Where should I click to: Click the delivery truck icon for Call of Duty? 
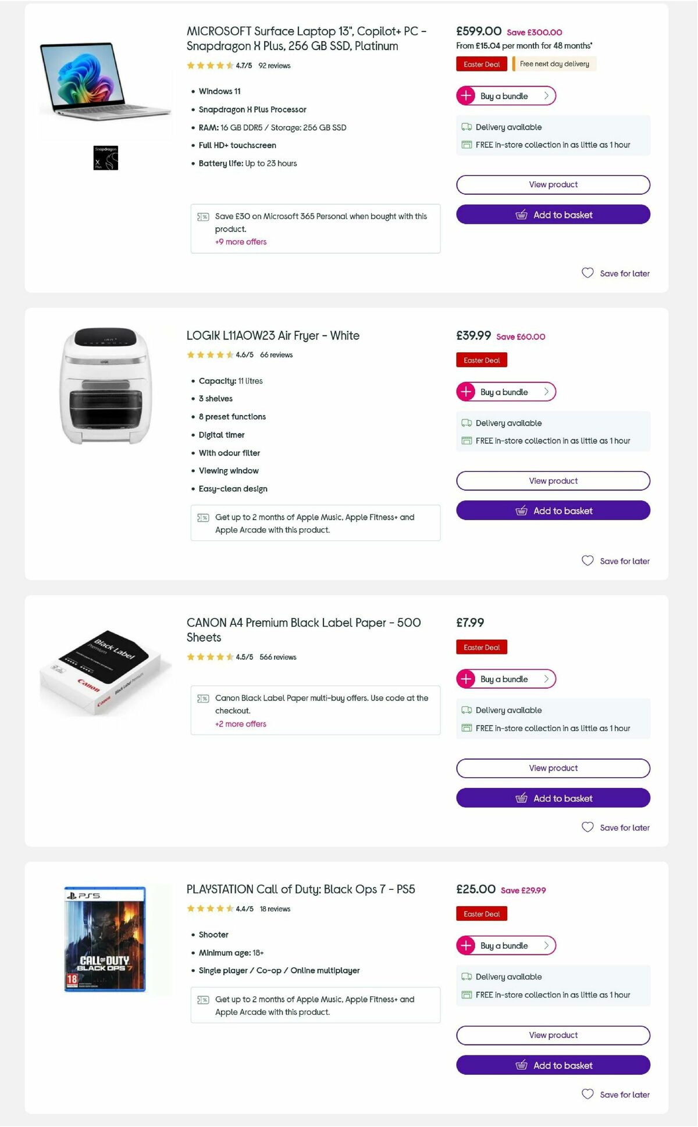click(466, 977)
